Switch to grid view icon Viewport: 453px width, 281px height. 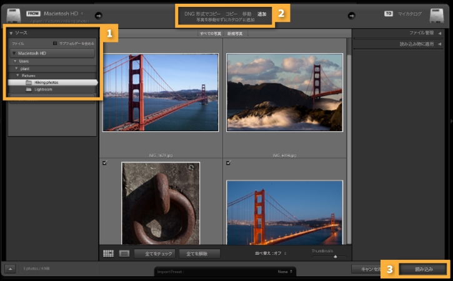click(108, 254)
